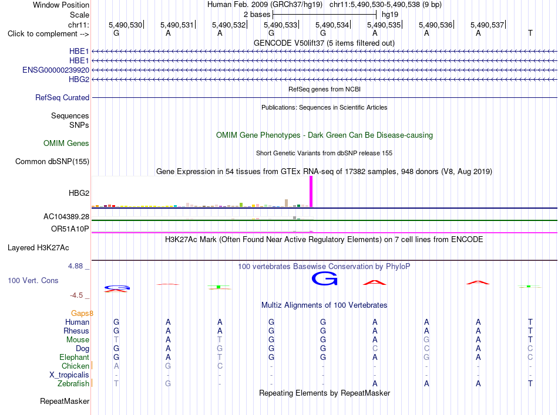558x415 pixels.
Task: Click the large blue G conservation logo
Action: (324, 278)
